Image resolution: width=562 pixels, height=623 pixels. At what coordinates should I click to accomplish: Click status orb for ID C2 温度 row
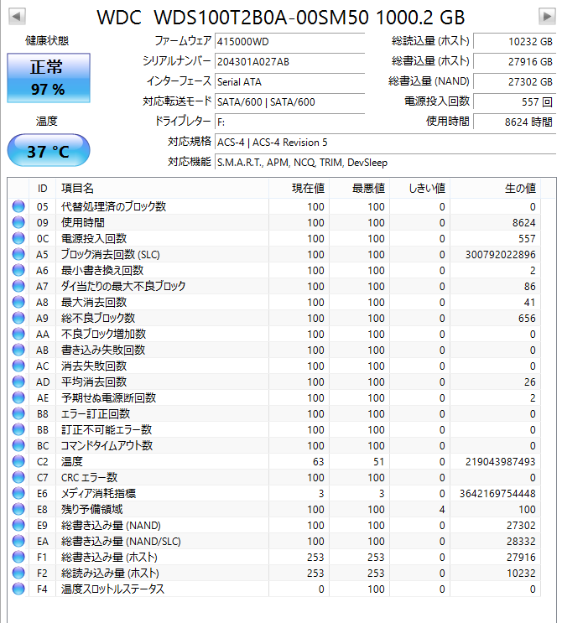coord(18,462)
